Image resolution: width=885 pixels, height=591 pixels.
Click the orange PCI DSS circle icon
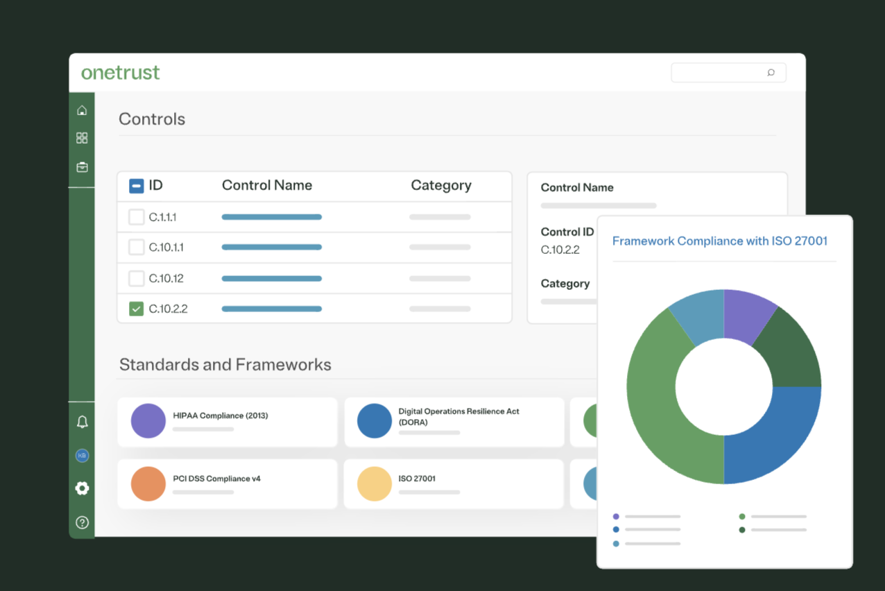pyautogui.click(x=148, y=483)
